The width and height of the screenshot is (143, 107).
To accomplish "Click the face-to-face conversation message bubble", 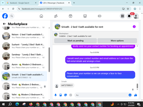I will [100, 75].
